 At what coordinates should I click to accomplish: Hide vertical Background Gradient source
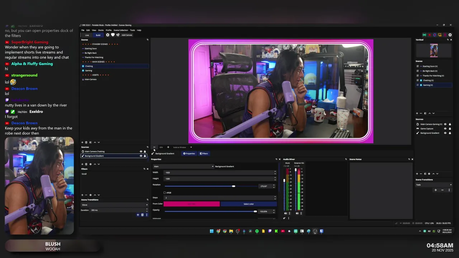pyautogui.click(x=445, y=133)
